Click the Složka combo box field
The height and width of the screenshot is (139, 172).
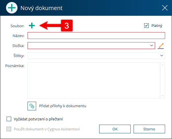[91, 46]
